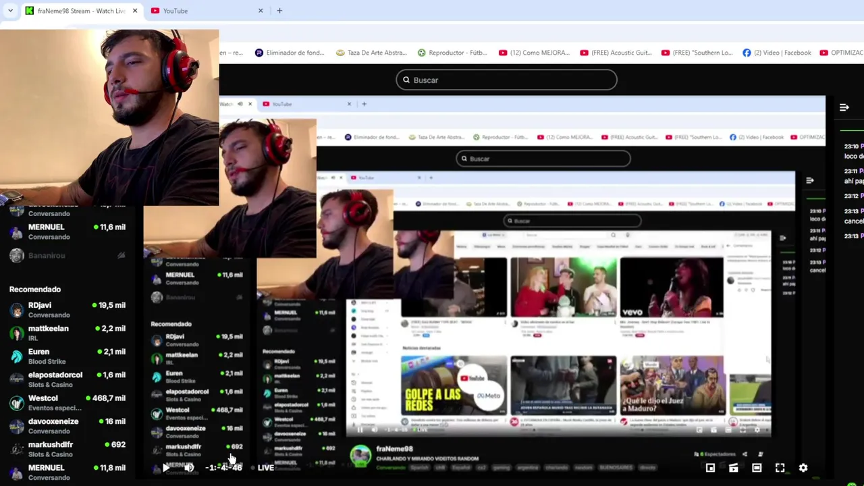Open fraNeme98 channel name link
Viewport: 864px width, 486px height.
[394, 449]
